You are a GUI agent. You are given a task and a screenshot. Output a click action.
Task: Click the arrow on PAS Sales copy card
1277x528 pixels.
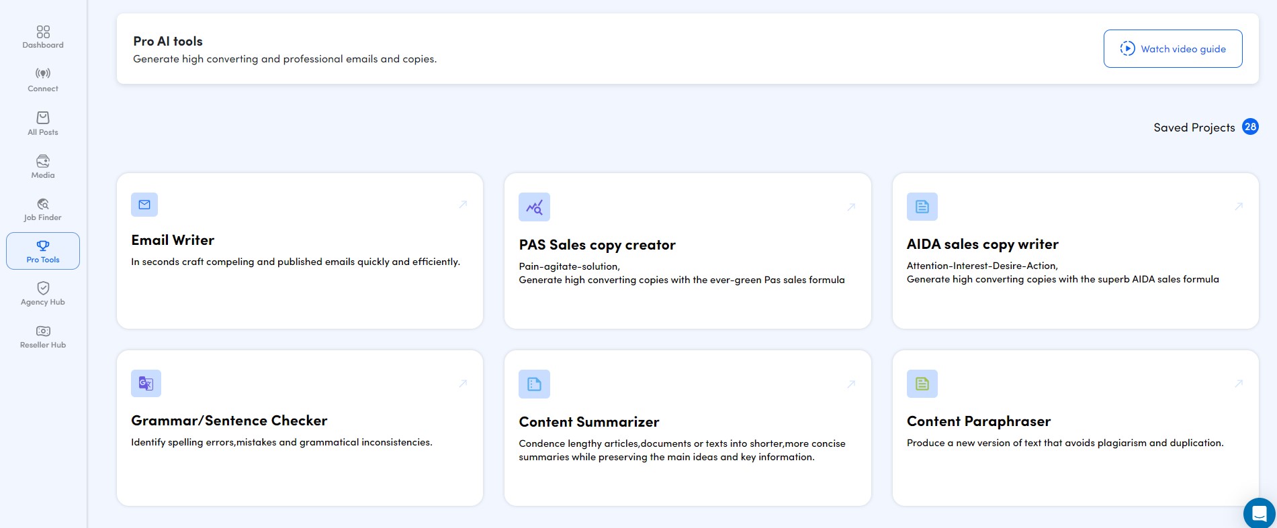851,207
